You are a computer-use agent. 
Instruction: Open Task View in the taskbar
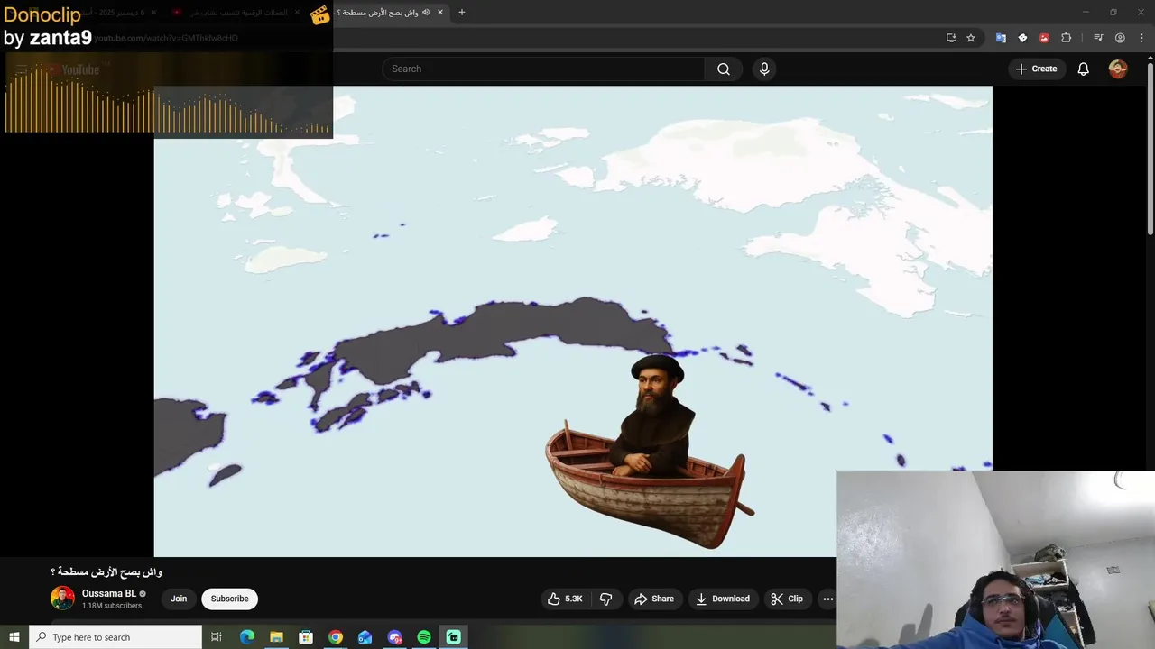217,637
